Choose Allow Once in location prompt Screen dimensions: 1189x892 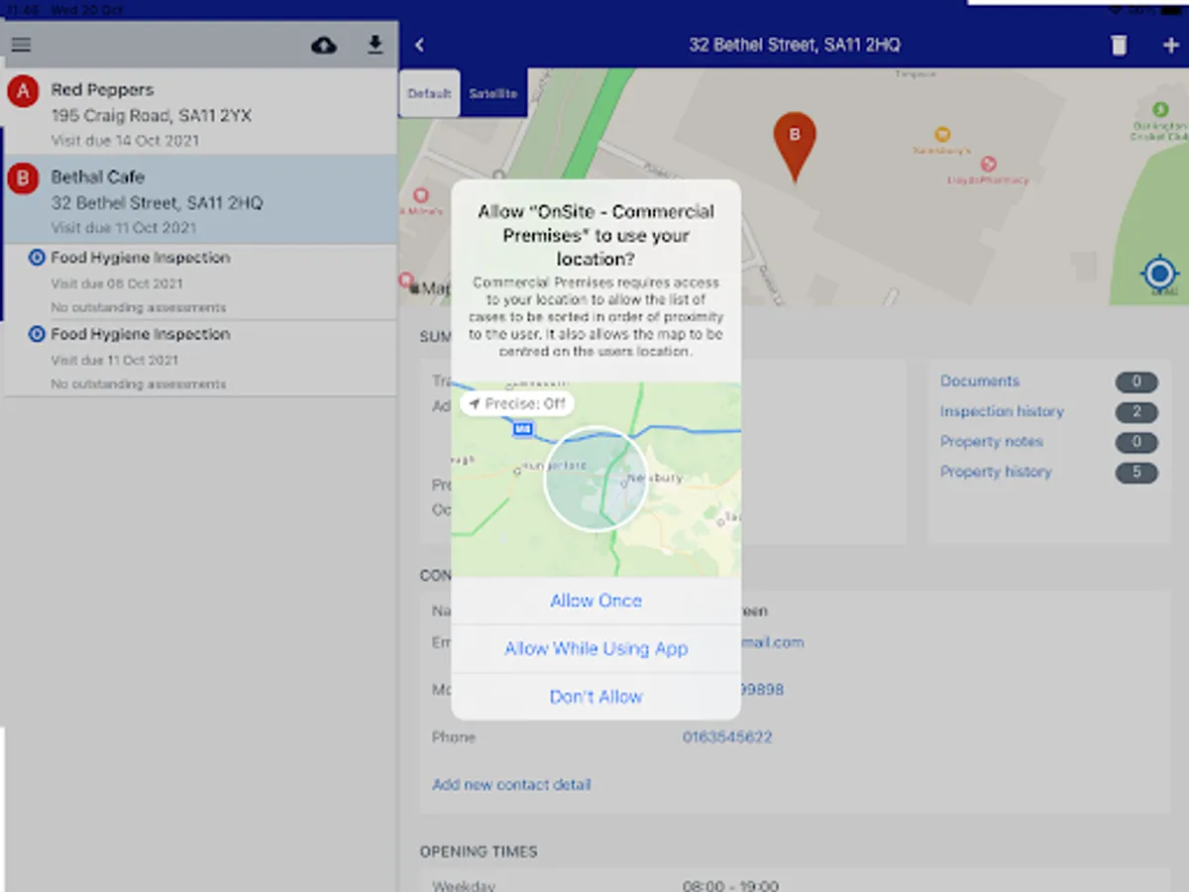[x=595, y=601]
